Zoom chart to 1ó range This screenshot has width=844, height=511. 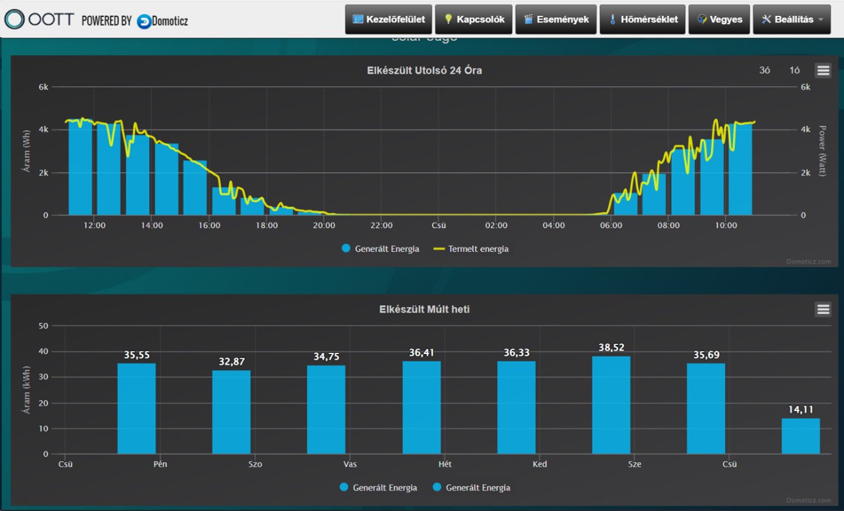794,71
